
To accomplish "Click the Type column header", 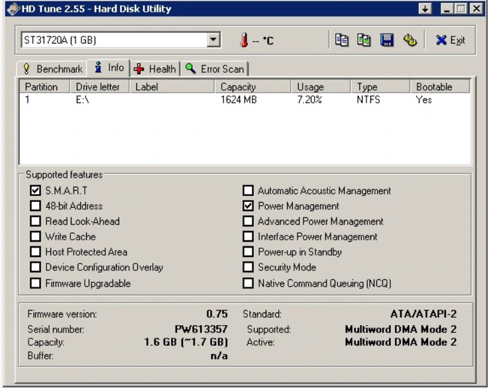I will (380, 87).
